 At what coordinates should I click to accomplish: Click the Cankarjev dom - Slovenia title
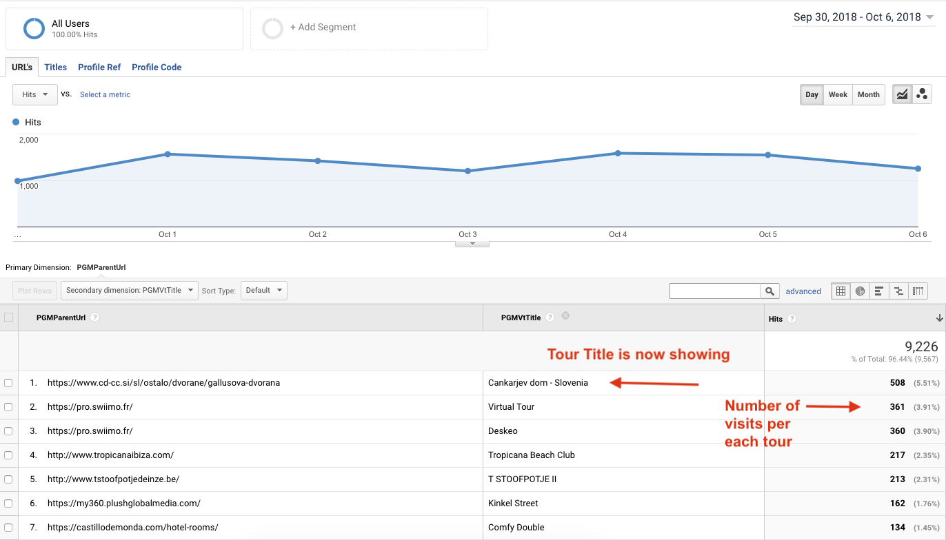pos(538,383)
